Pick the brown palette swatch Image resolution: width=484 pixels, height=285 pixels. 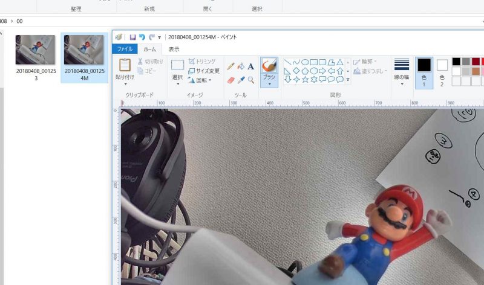tap(476, 71)
